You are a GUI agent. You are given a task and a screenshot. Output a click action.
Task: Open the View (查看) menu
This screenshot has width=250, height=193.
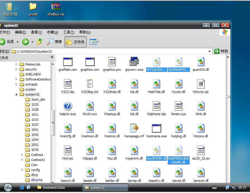point(36,32)
